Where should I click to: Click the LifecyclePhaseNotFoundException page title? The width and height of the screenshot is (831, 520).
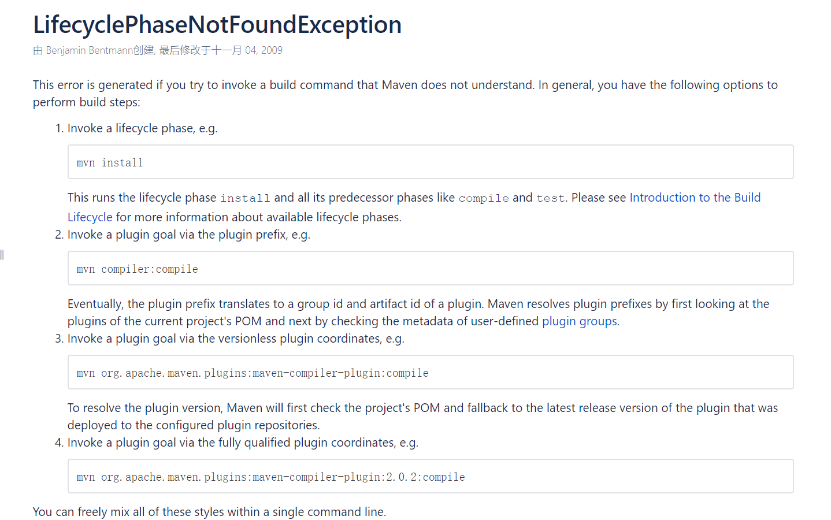coord(217,25)
